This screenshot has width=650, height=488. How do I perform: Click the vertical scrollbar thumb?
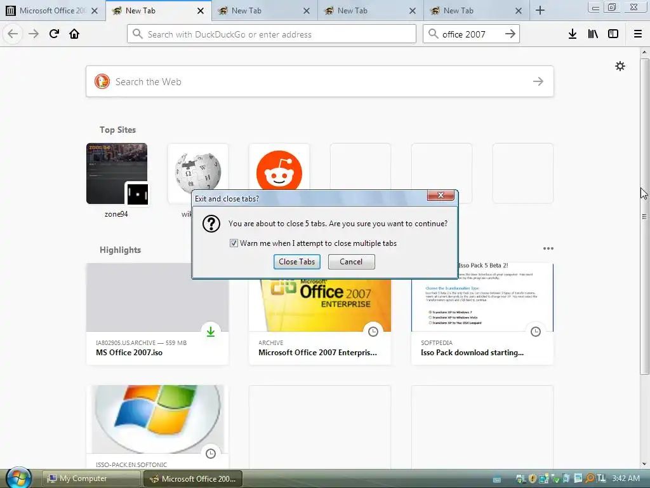pos(644,216)
